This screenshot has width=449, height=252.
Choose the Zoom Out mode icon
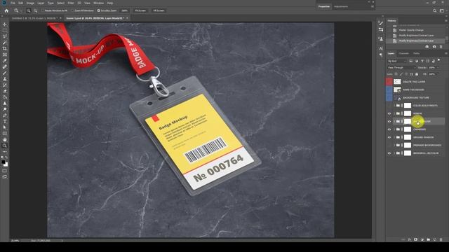[x=35, y=10]
